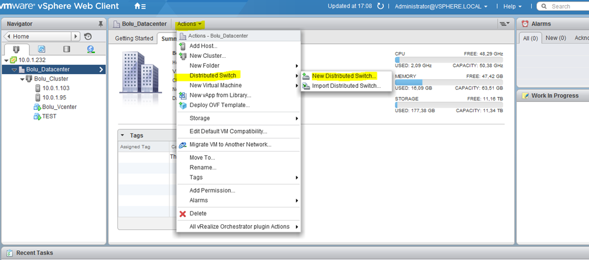Click Deploy OVF Template icon
589x260 pixels.
183,105
